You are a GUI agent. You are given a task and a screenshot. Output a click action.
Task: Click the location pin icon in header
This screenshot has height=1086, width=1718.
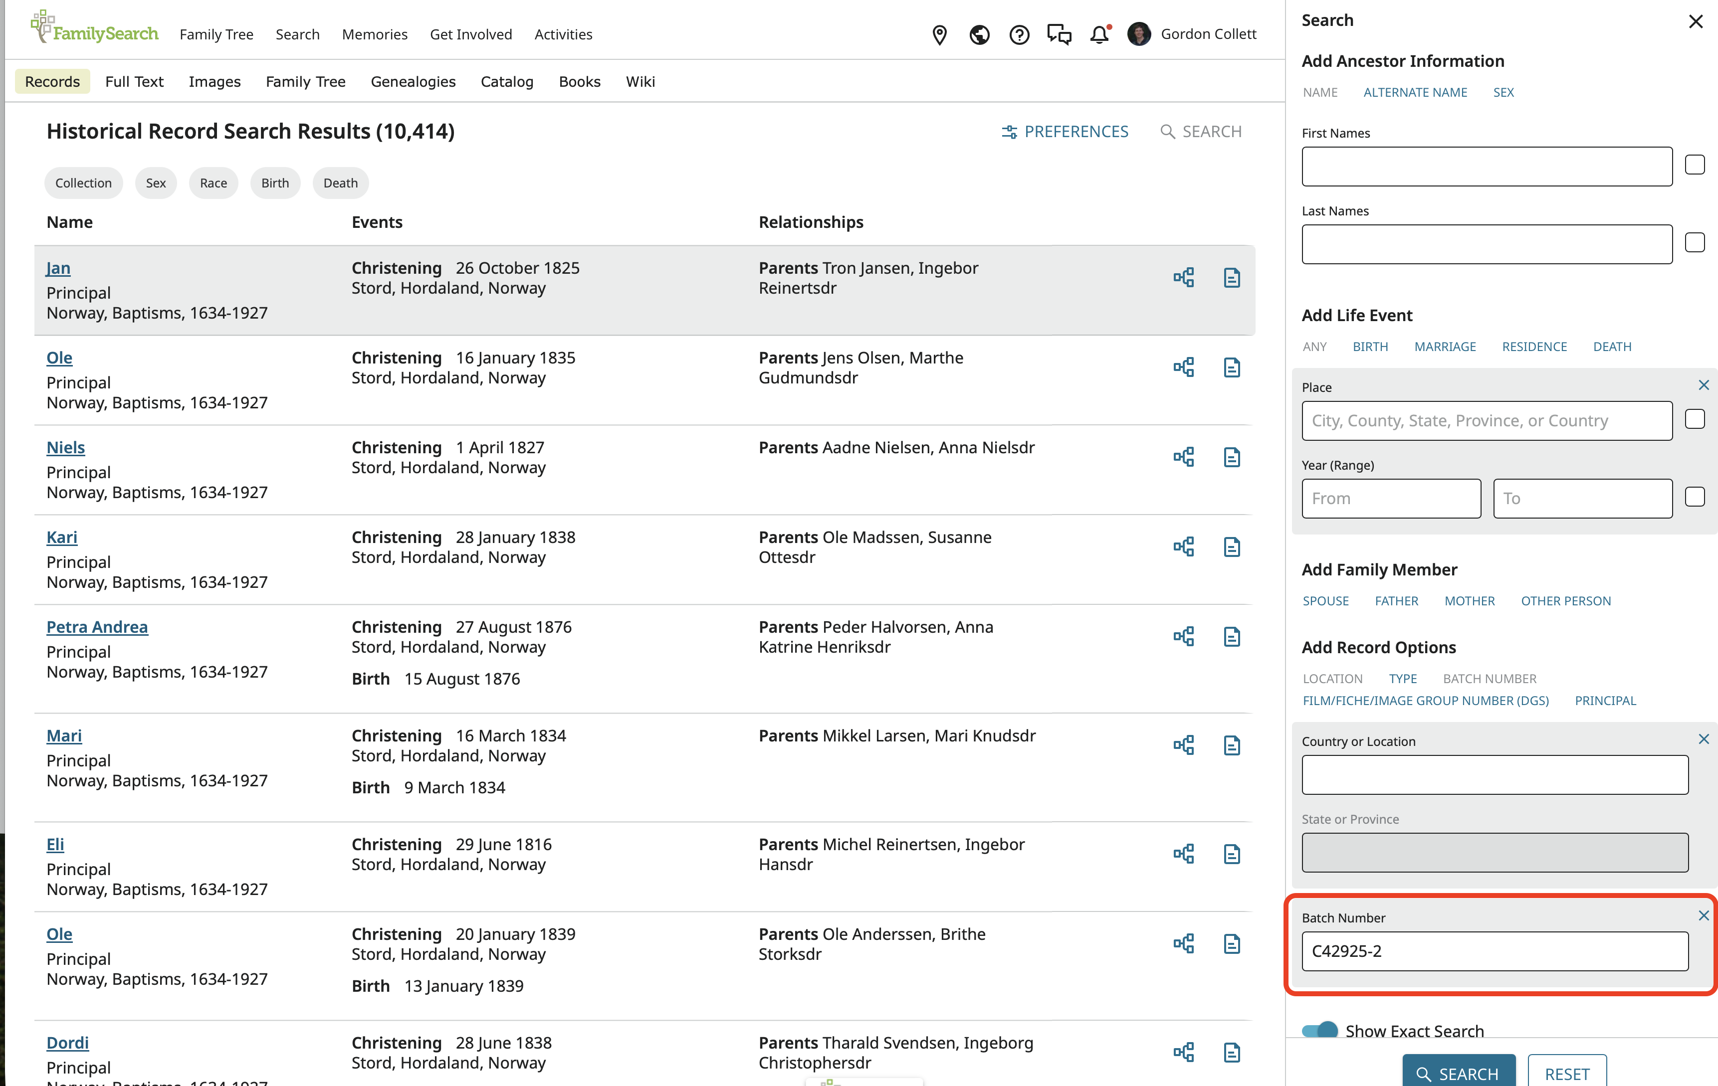(x=940, y=34)
